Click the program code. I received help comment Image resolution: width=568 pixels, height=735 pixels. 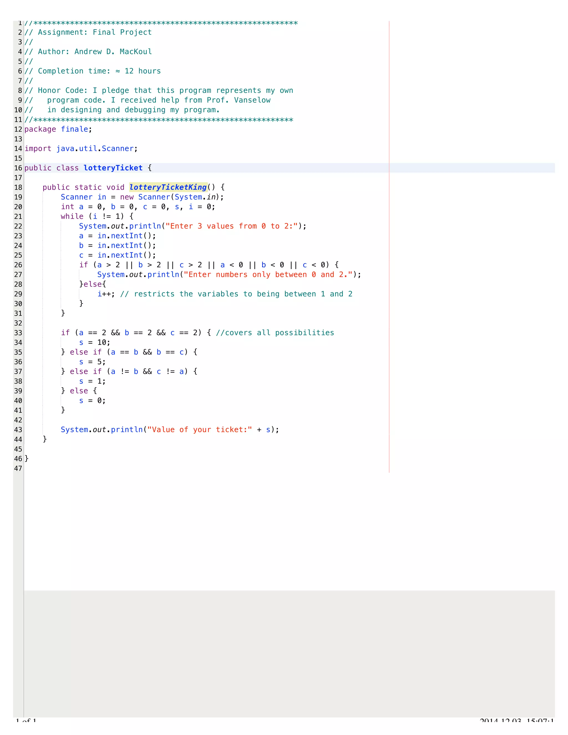coord(147,100)
